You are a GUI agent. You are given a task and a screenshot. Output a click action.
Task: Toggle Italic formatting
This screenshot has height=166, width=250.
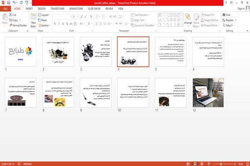(x=59, y=24)
